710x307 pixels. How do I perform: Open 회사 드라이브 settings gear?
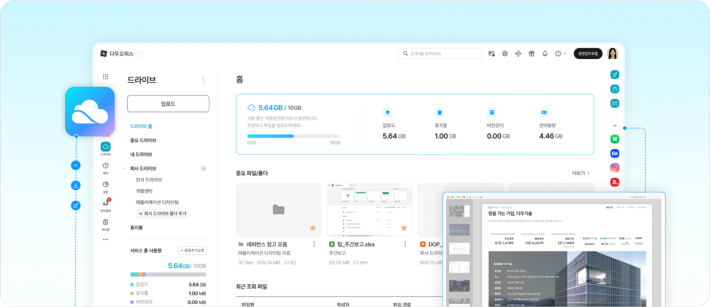point(204,168)
